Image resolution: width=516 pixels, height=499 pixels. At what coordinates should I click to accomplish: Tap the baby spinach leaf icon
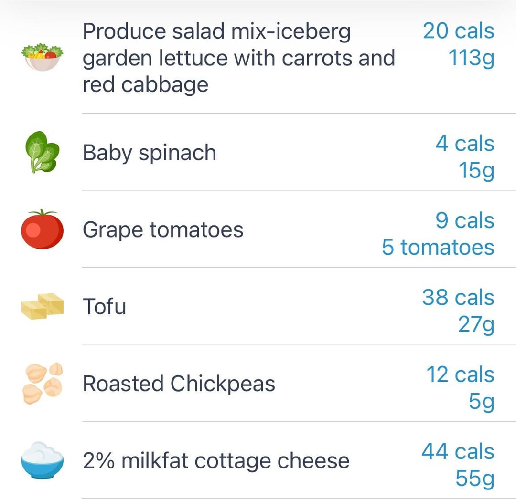coord(42,152)
